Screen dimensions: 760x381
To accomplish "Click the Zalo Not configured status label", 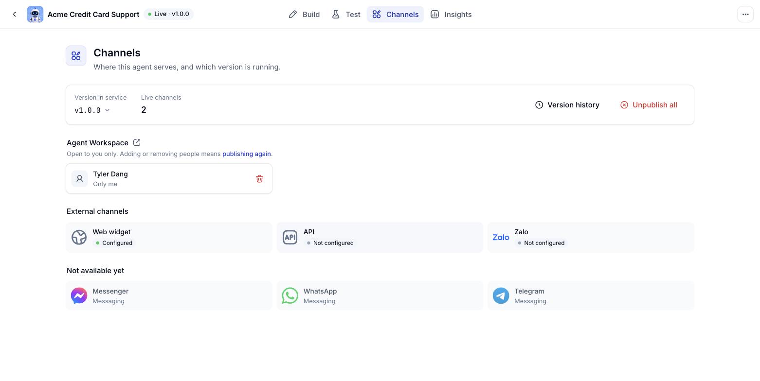I will [x=541, y=243].
